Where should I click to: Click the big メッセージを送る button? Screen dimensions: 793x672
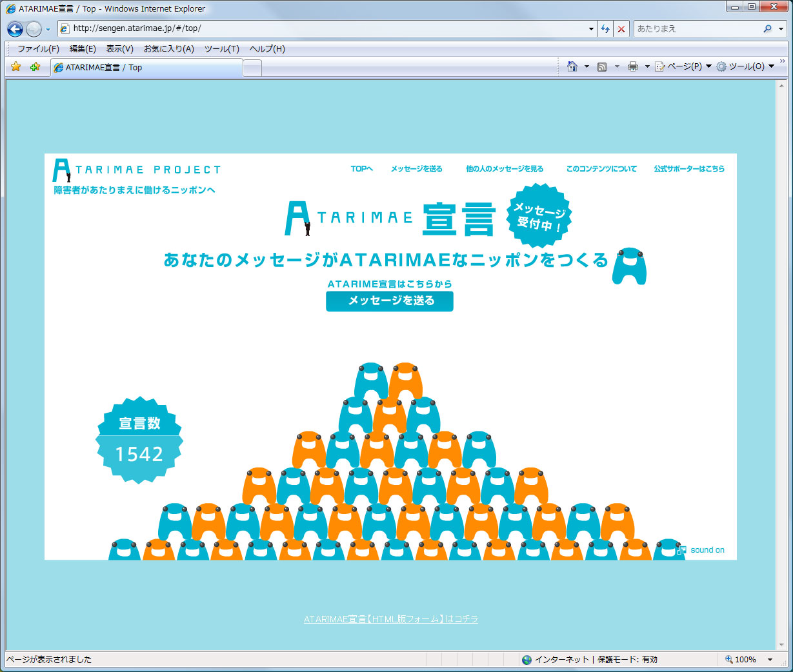point(390,301)
